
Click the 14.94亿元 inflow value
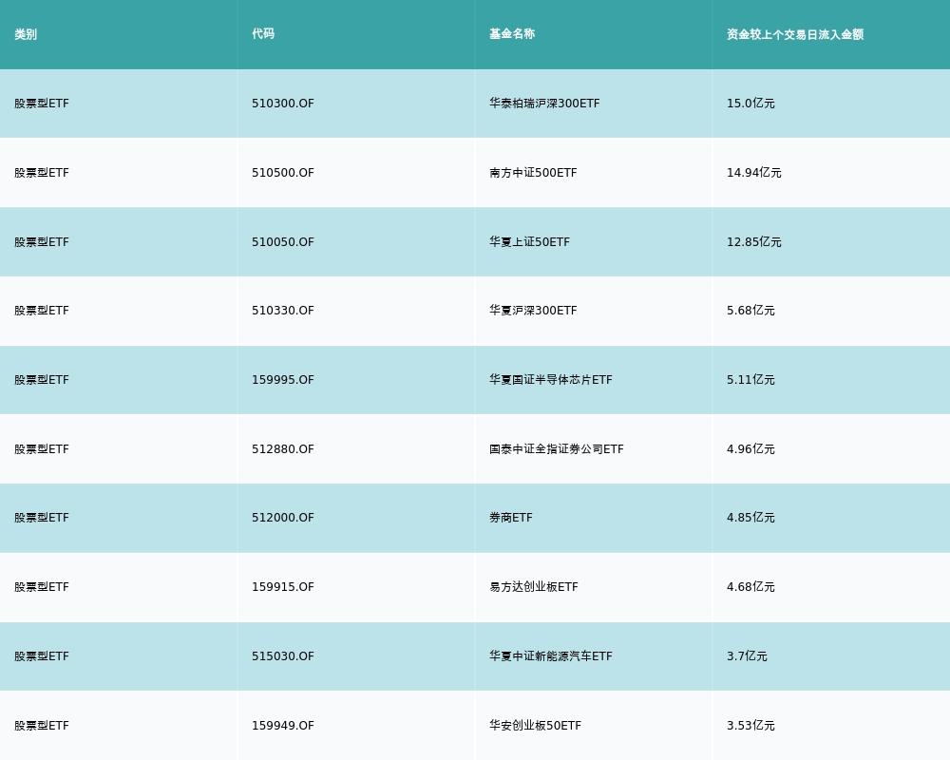754,173
